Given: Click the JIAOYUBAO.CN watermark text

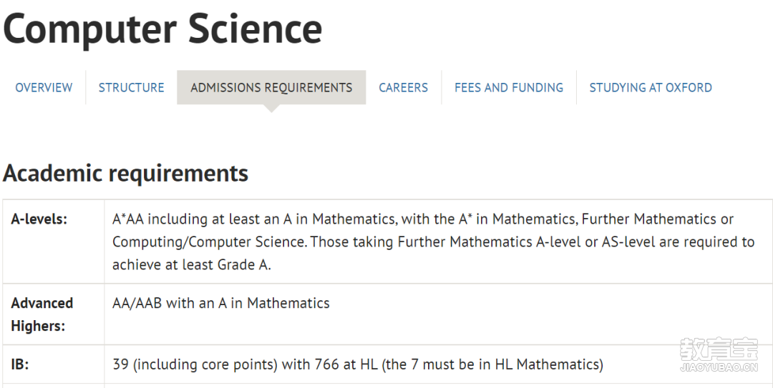Looking at the screenshot, I should pyautogui.click(x=719, y=367).
